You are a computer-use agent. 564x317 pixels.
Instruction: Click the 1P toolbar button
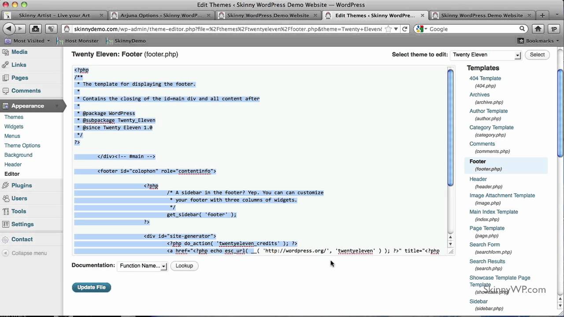point(554,29)
